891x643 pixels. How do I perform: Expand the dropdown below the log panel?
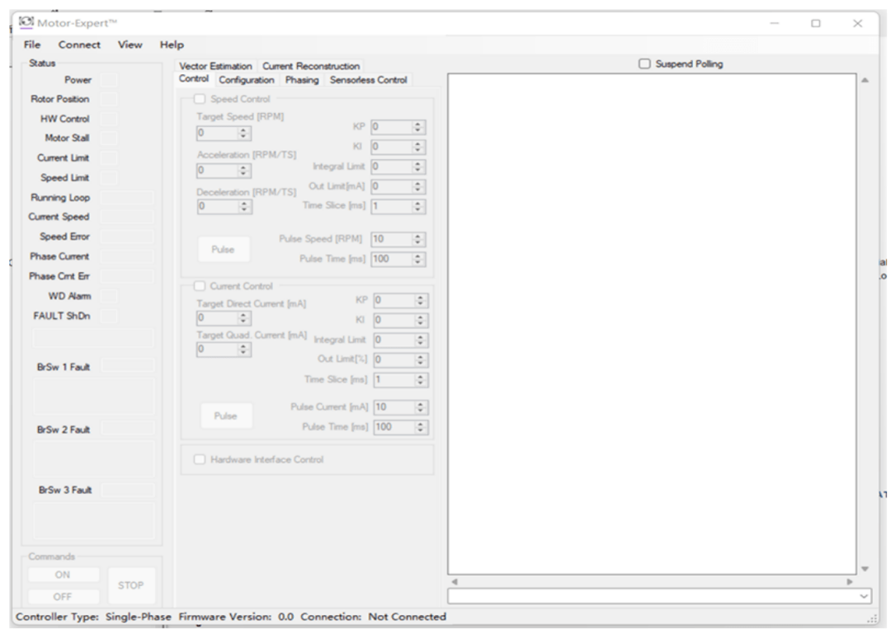864,595
